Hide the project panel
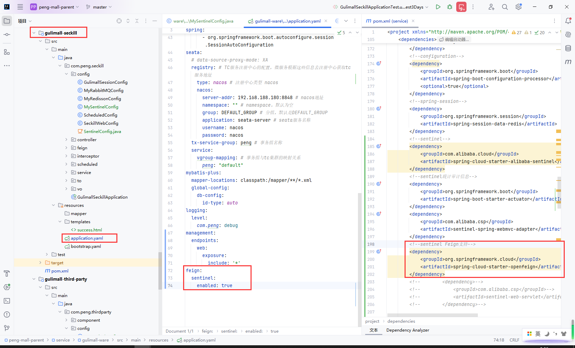The height and width of the screenshot is (348, 575). (x=155, y=21)
